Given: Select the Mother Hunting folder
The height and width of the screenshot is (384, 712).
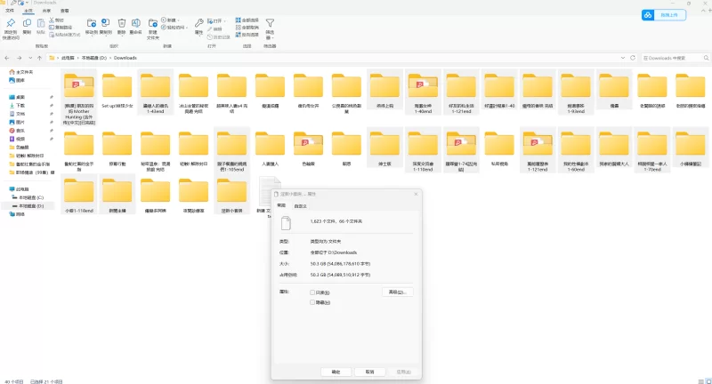Looking at the screenshot, I should 79,98.
